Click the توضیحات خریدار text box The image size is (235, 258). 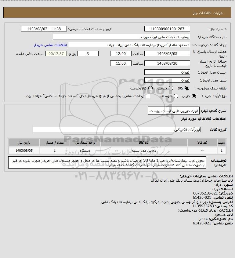coord(107,162)
